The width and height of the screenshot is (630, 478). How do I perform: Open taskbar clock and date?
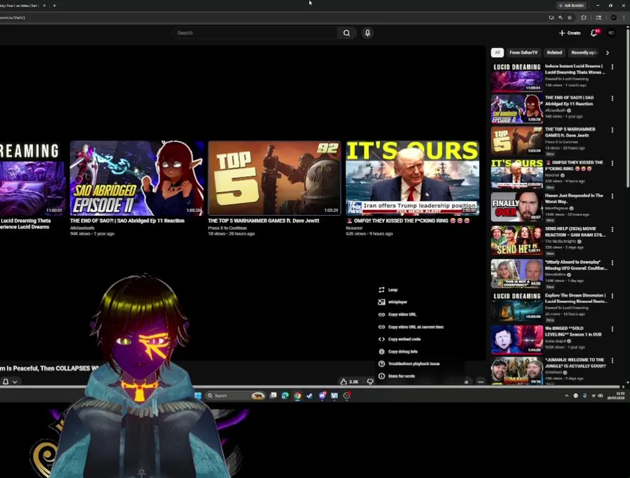click(x=615, y=396)
